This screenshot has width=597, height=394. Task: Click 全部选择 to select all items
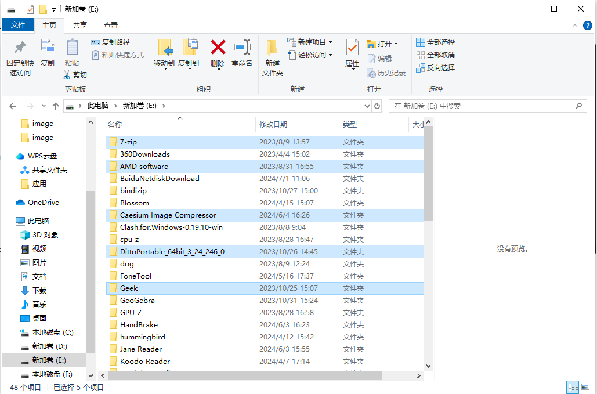[435, 42]
